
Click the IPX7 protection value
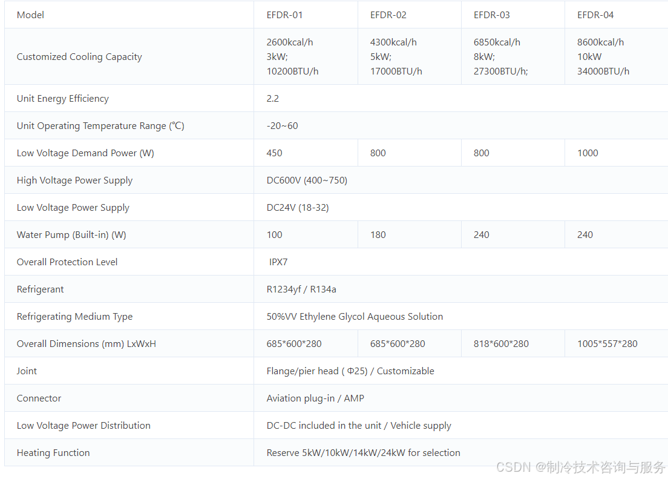(x=278, y=262)
